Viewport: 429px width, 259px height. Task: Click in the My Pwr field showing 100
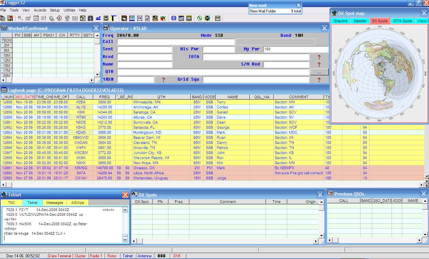coord(296,49)
